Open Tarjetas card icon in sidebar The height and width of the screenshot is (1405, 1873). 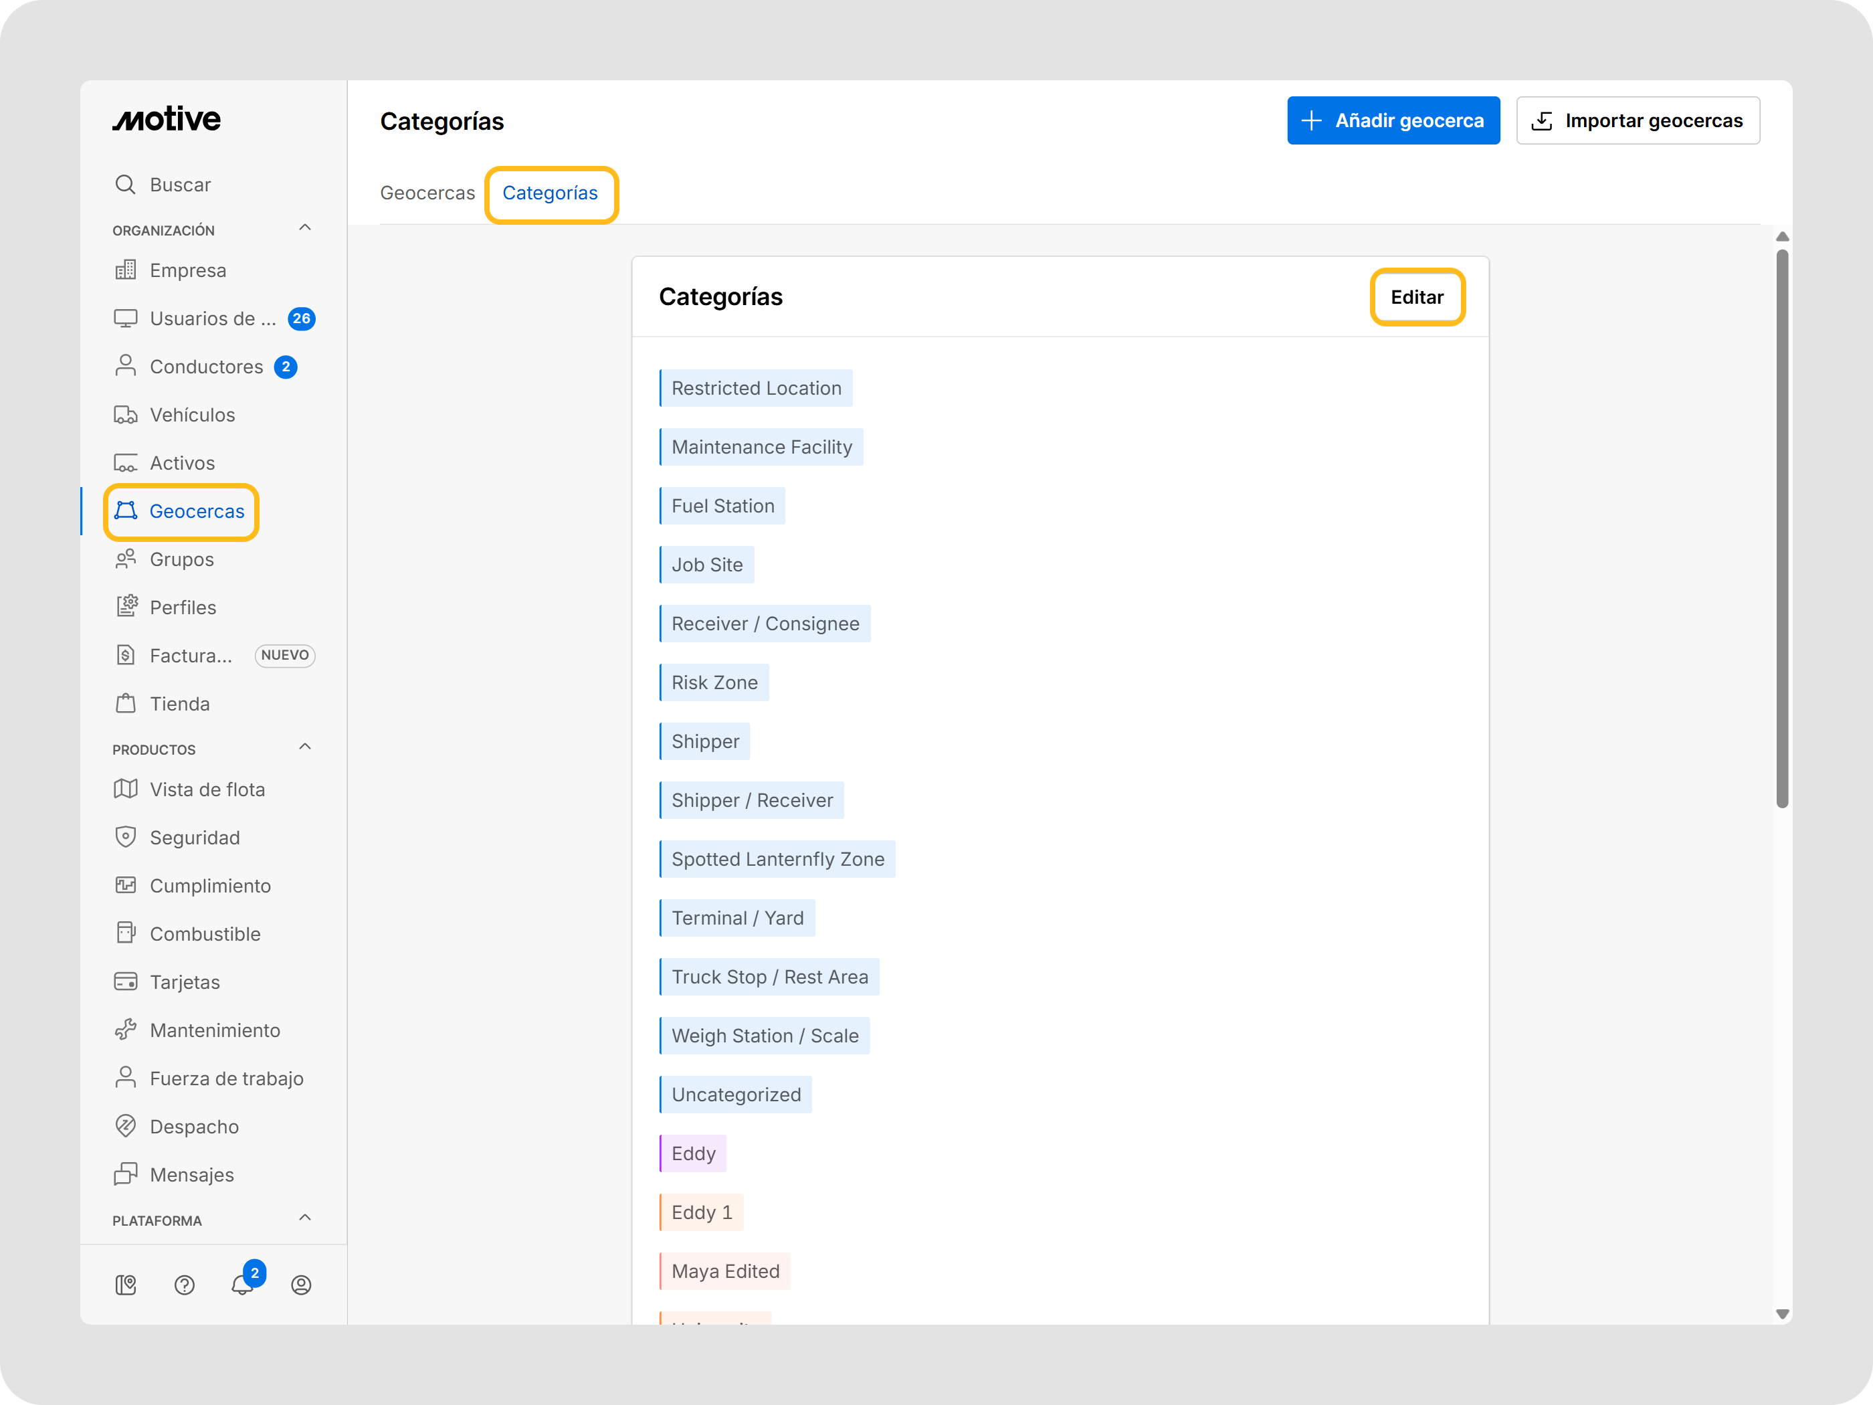click(x=125, y=981)
